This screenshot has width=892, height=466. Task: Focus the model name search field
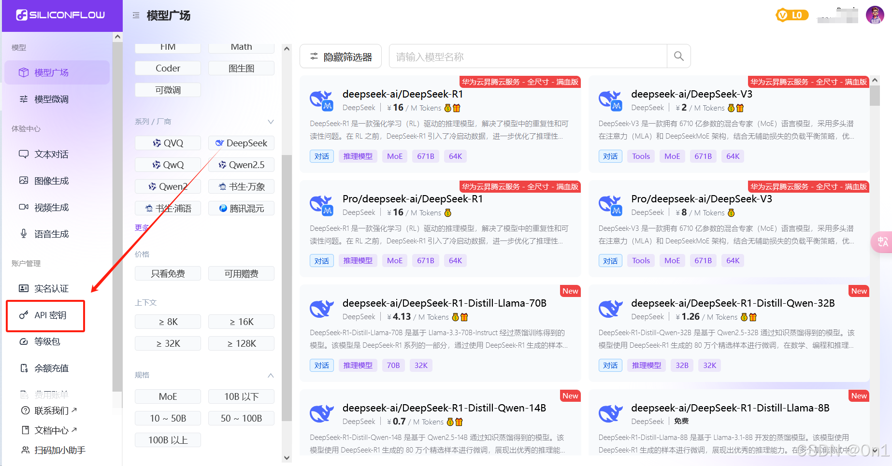[528, 56]
